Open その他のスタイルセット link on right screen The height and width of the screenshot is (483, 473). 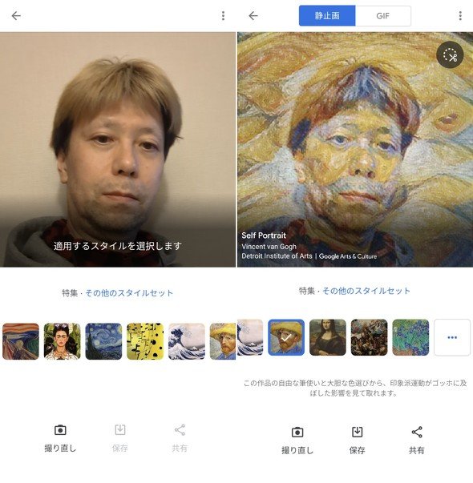tap(366, 291)
